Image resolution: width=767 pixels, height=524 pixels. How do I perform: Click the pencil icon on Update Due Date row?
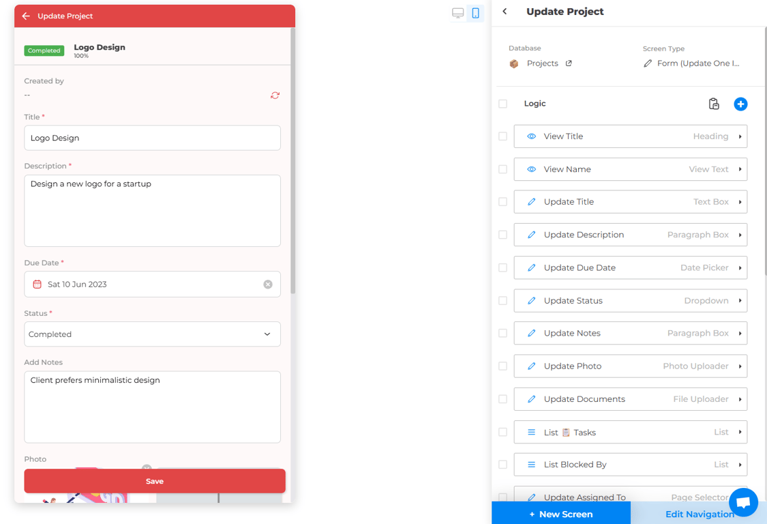click(531, 267)
